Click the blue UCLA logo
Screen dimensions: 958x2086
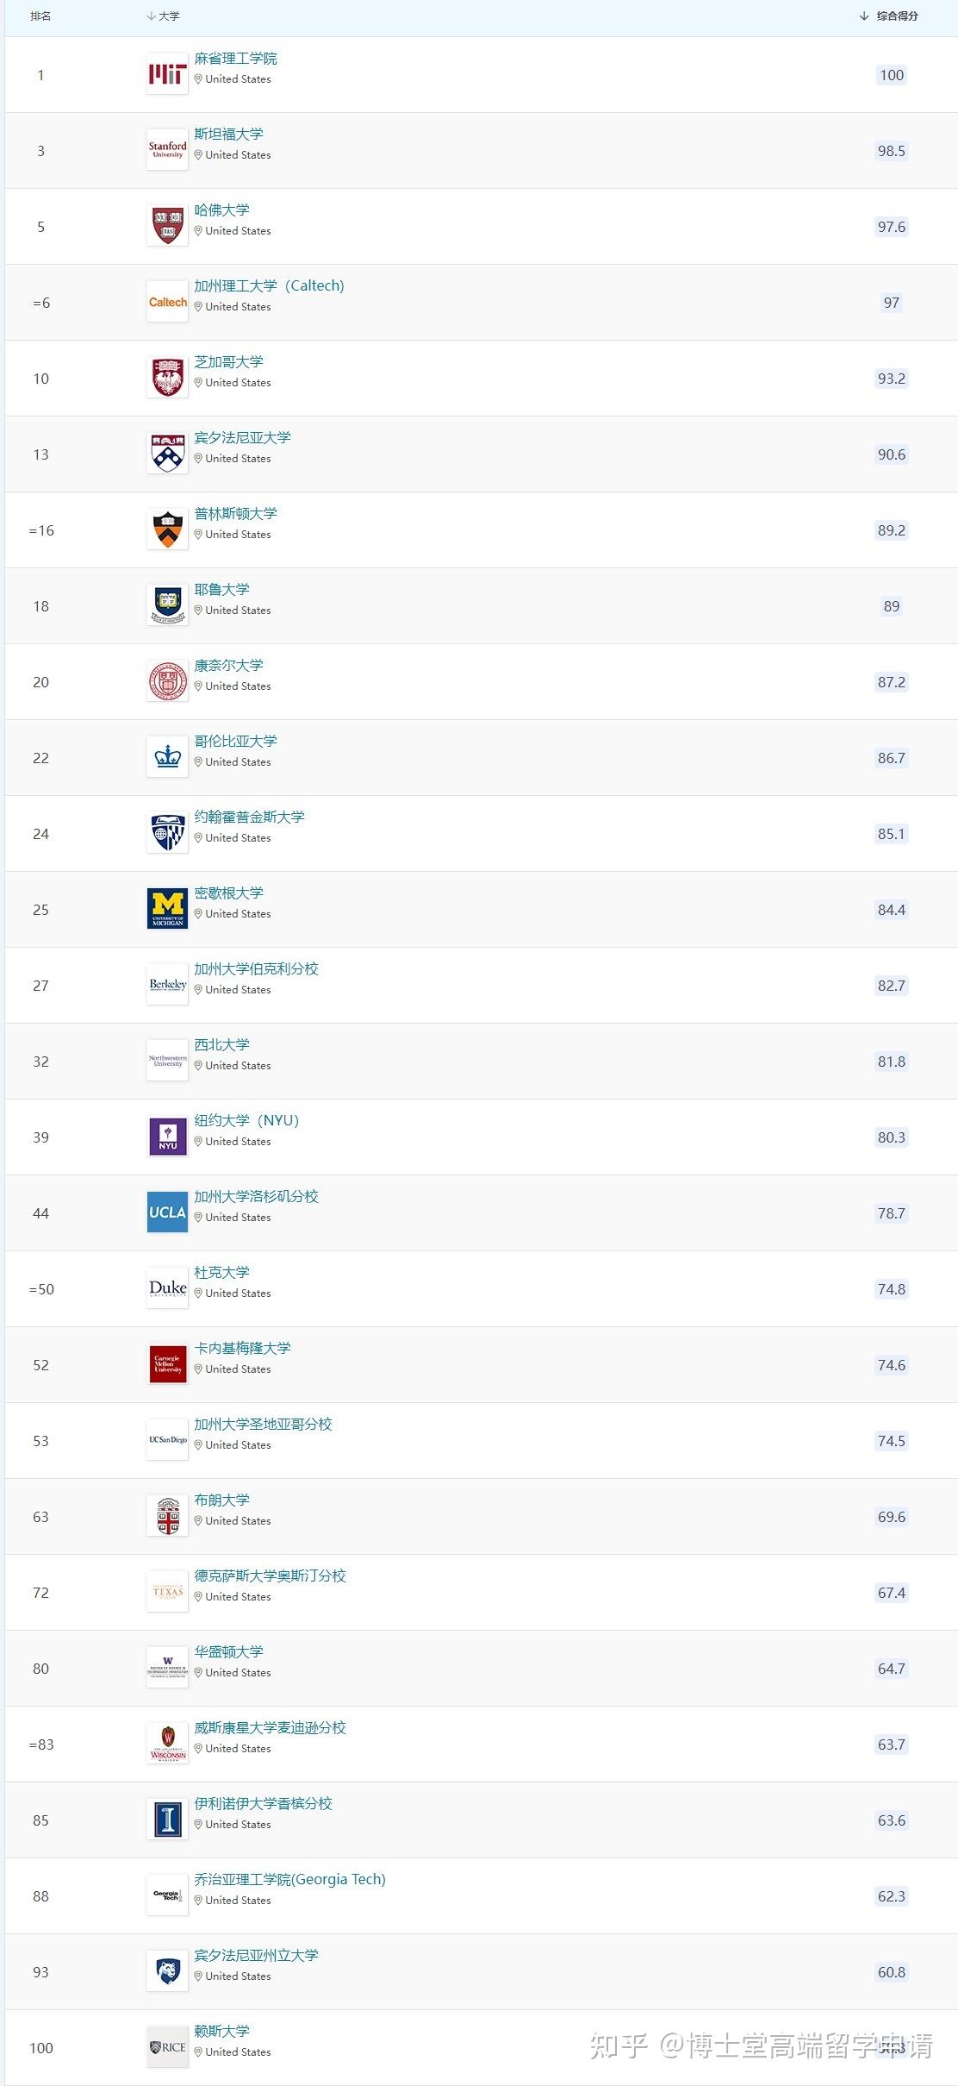[x=167, y=1213]
